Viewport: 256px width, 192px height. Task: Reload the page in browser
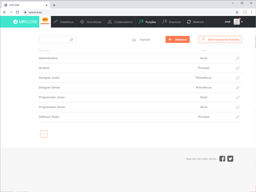[17, 12]
